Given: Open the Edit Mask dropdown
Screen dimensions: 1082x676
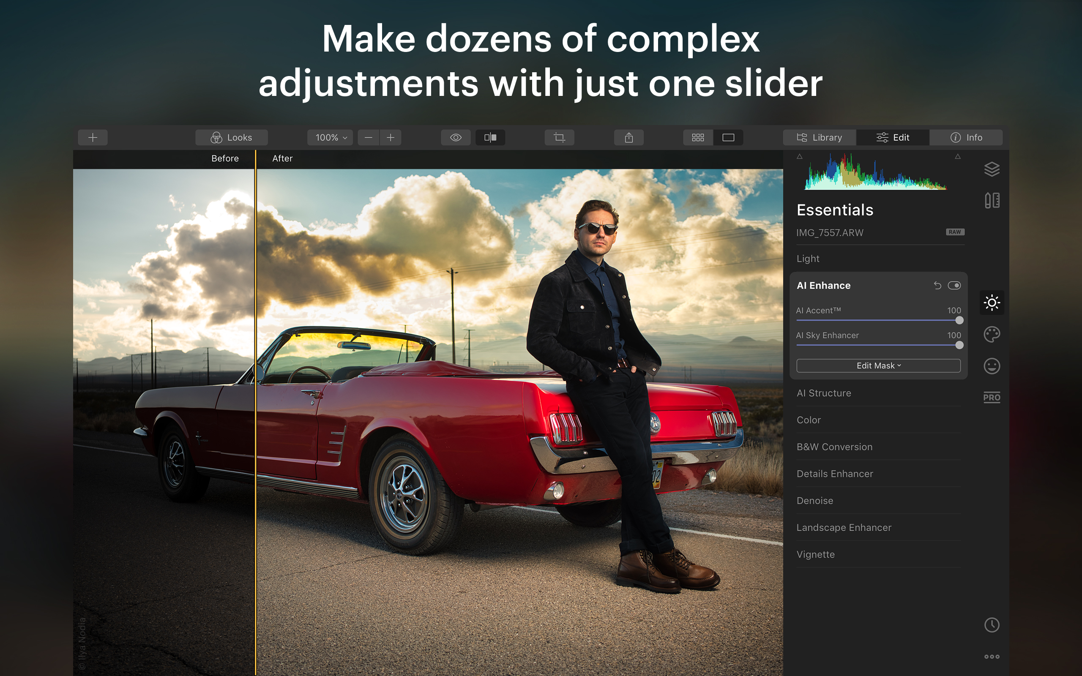Looking at the screenshot, I should 878,366.
